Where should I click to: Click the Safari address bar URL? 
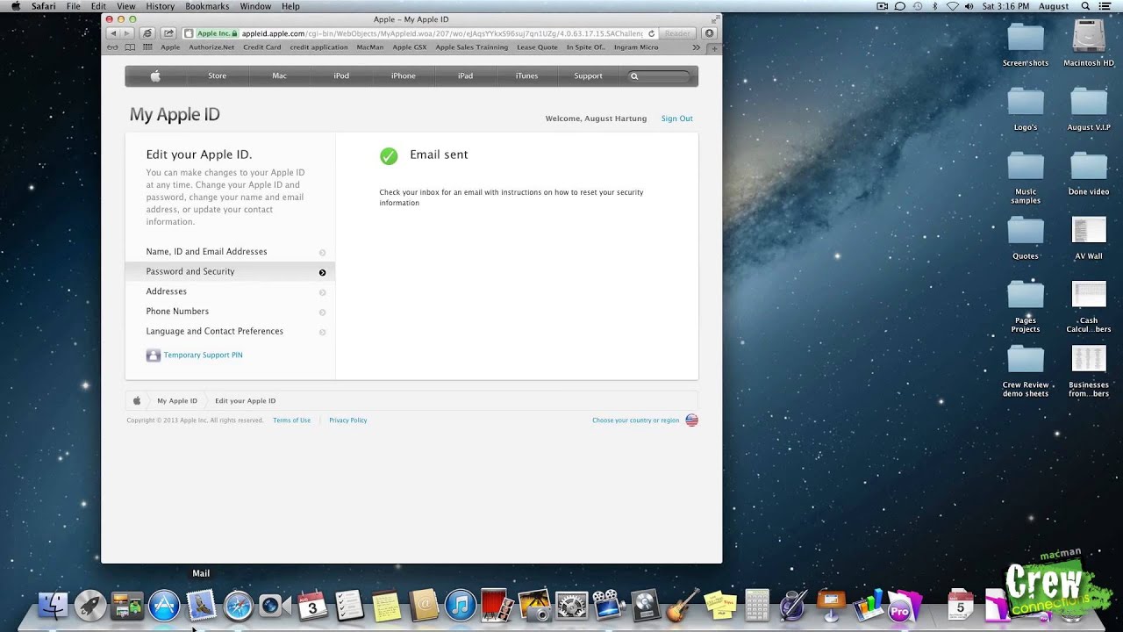pyautogui.click(x=441, y=33)
